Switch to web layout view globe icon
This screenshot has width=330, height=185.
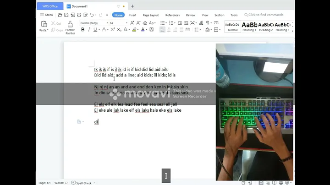tap(281, 183)
